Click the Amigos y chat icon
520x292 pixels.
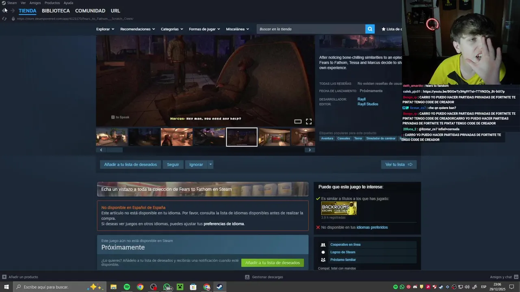[x=516, y=277]
